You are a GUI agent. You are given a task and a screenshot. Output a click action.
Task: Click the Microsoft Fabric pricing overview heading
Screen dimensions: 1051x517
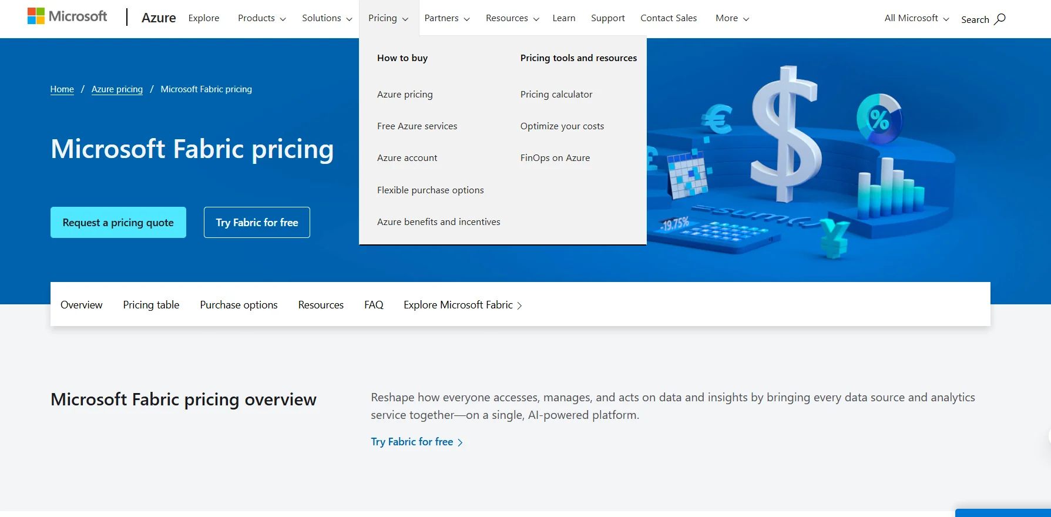point(183,399)
